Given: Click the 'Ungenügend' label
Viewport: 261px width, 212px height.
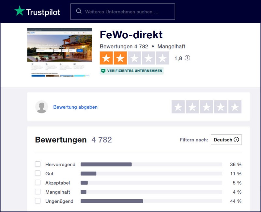Looking at the screenshot, I should [59, 201].
